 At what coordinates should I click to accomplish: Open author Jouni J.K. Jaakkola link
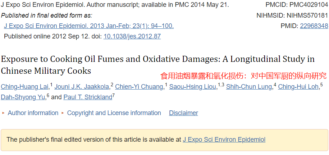pyautogui.click(x=82, y=87)
